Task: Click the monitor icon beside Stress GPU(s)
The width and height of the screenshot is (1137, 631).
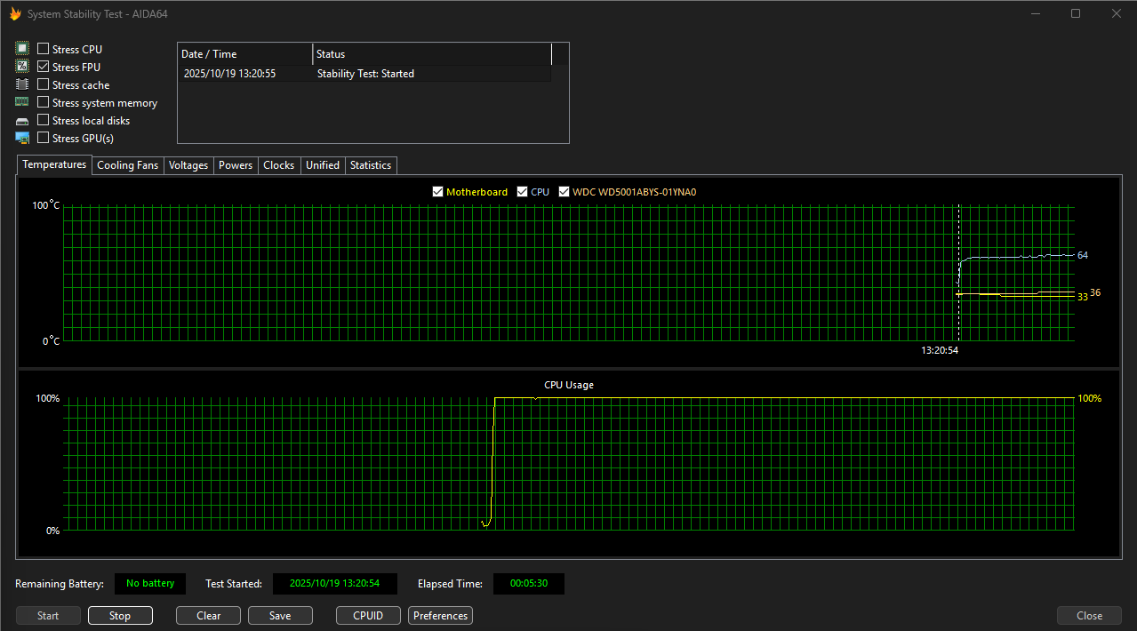Action: pos(22,138)
